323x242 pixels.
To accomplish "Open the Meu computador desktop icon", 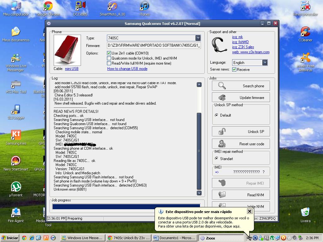I will (16, 9).
